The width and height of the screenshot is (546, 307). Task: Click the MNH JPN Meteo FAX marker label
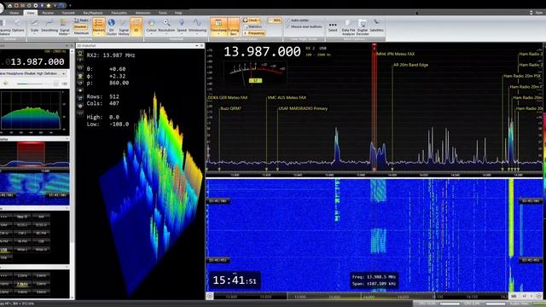coord(396,54)
